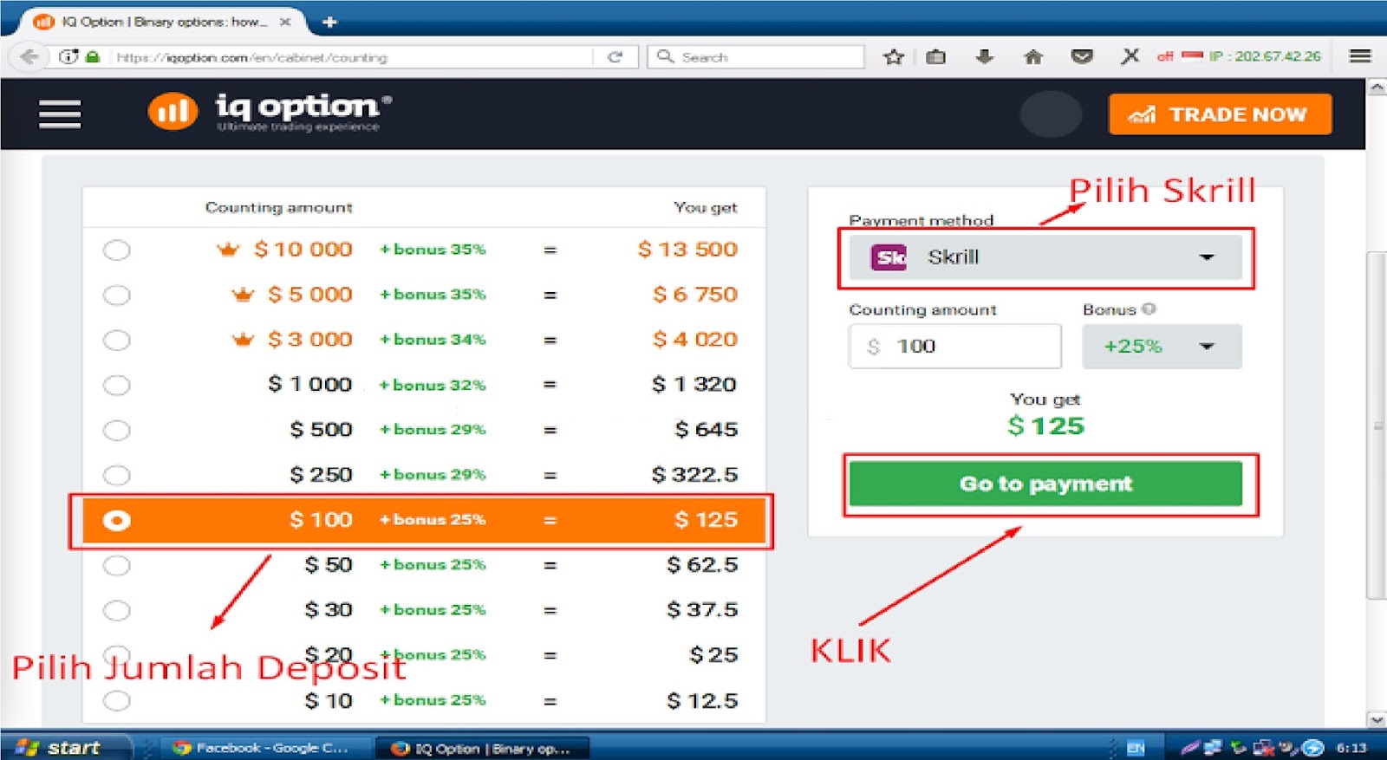Click the purple pen tray icon
This screenshot has height=760, width=1387.
[x=1190, y=747]
